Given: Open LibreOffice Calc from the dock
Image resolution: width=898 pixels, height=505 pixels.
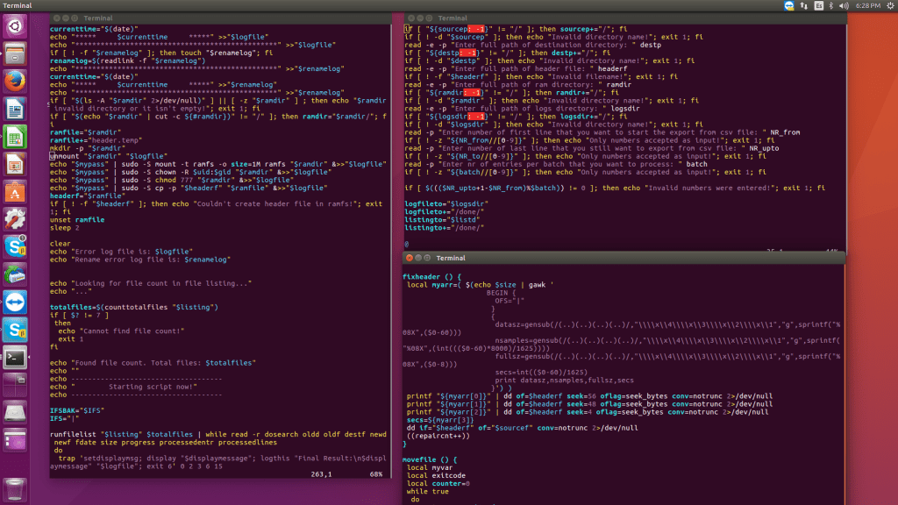Looking at the screenshot, I should 15,137.
